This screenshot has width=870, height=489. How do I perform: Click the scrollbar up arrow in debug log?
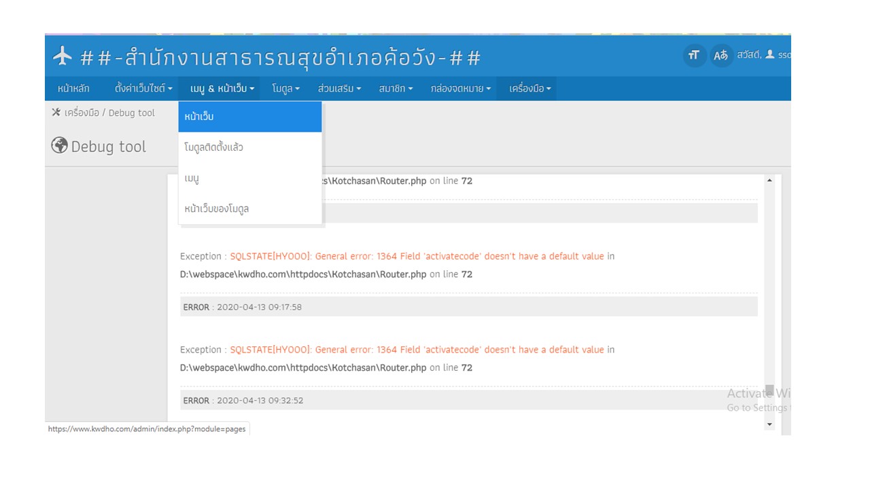click(769, 181)
